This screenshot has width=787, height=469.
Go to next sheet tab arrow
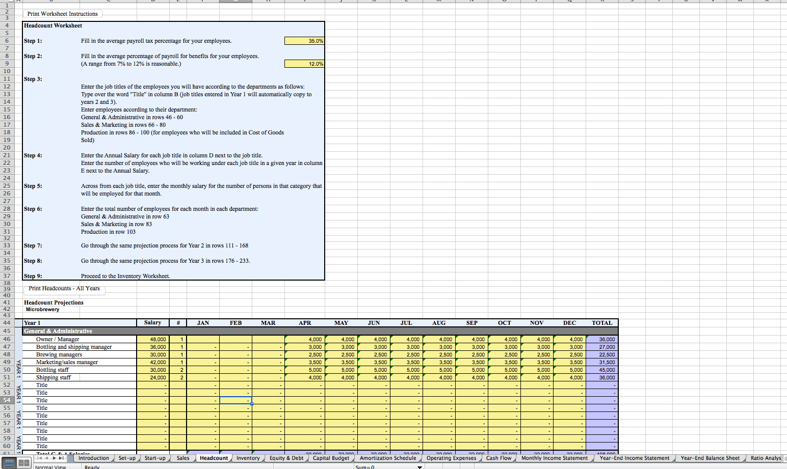54,458
